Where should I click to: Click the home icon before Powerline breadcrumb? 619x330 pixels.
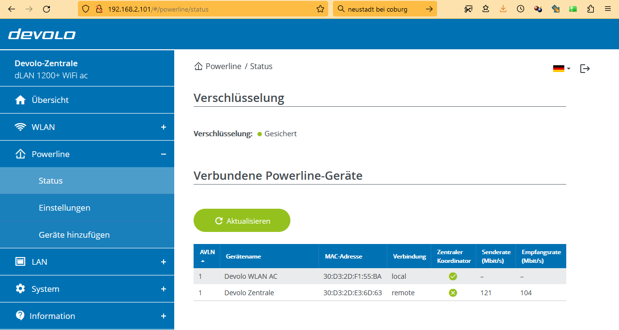pos(198,66)
